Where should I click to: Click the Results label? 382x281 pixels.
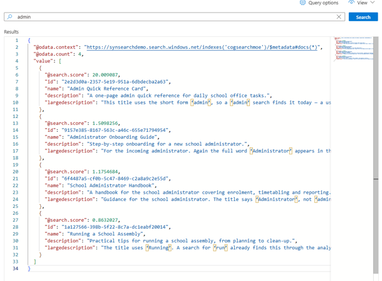[x=11, y=32]
